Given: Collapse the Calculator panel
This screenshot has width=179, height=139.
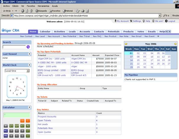Looking at the screenshot, I should click(29, 107).
